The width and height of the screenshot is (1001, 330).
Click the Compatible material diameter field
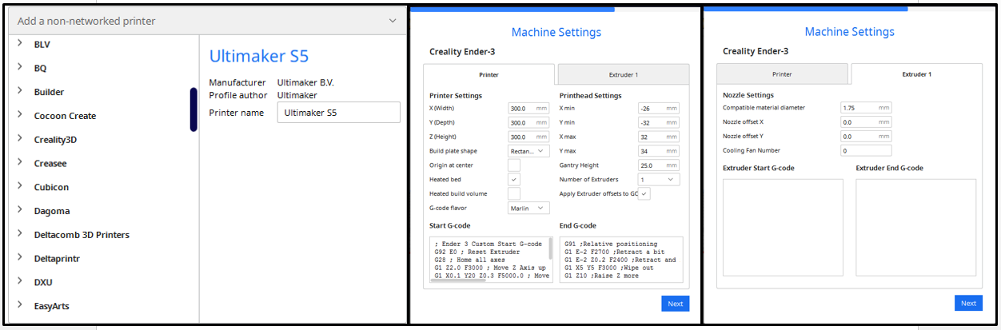tap(866, 107)
